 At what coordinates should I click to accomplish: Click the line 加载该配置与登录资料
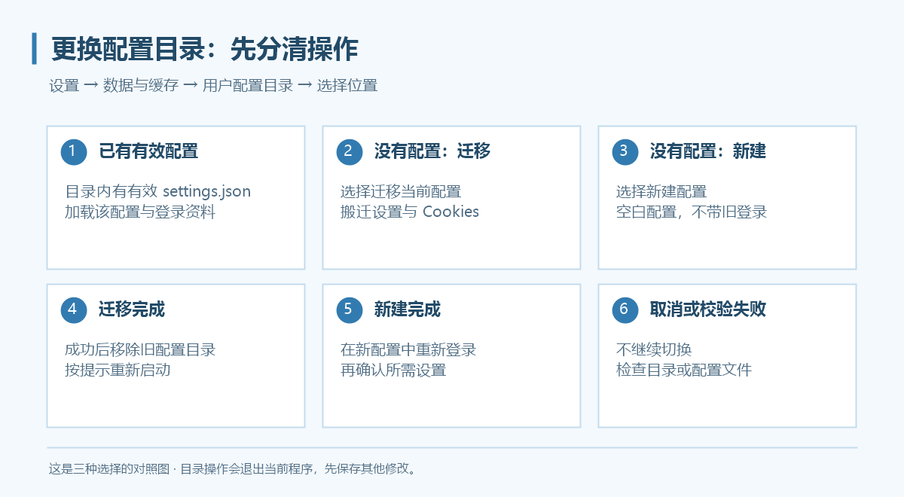pyautogui.click(x=140, y=212)
